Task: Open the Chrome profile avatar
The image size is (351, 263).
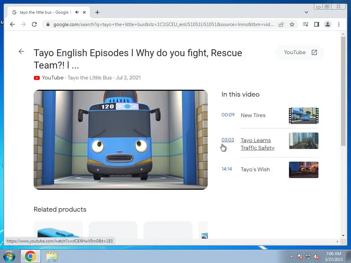Action: [x=327, y=24]
